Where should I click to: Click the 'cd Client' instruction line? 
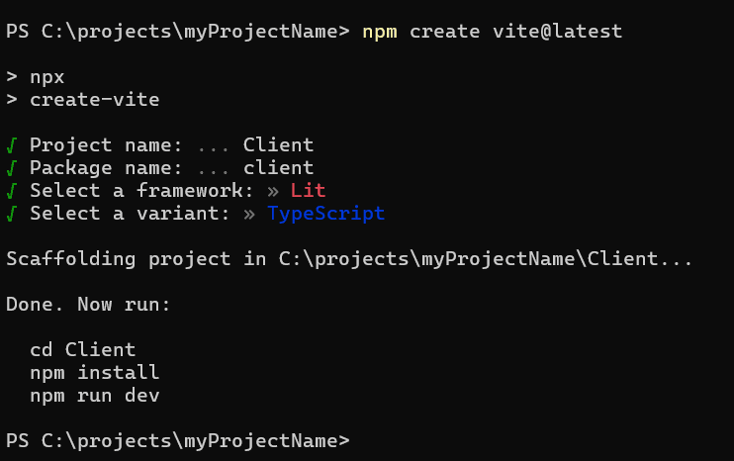pos(83,349)
